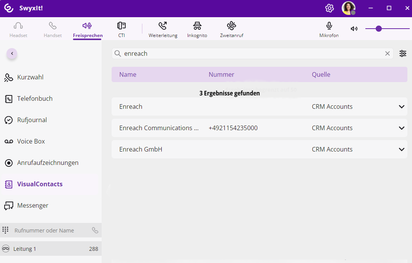412x263 pixels.
Task: Clear the search with the X icon
Action: (387, 53)
